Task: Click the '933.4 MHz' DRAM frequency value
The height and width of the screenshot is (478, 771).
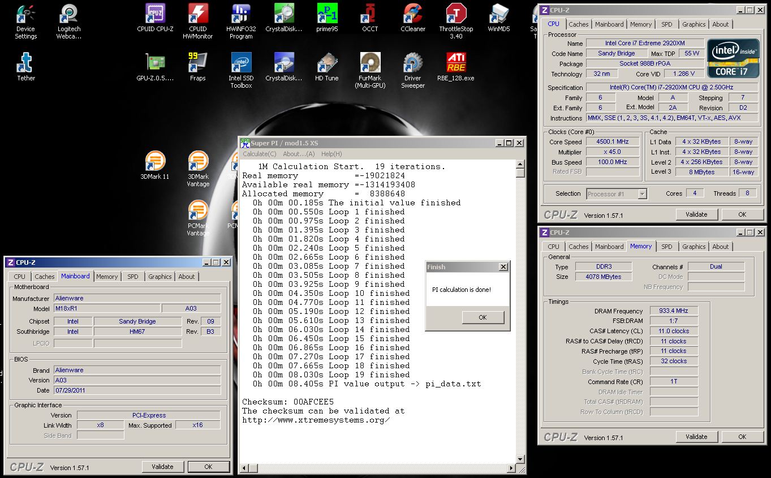Action: pyautogui.click(x=674, y=311)
